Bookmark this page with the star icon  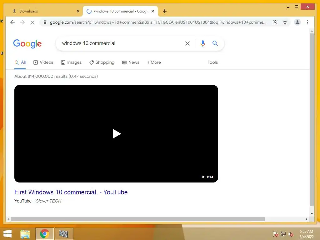285,22
